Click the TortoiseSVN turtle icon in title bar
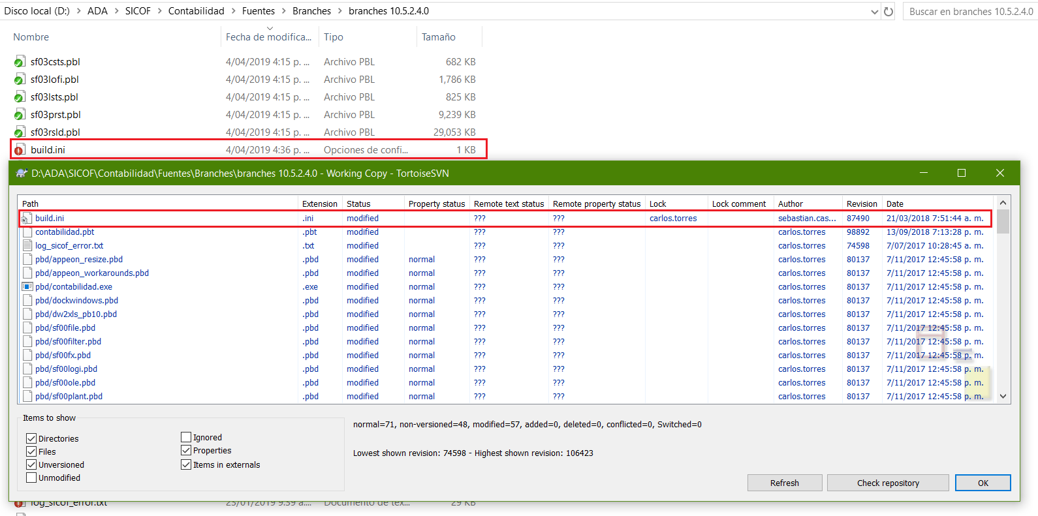The height and width of the screenshot is (516, 1038). point(22,174)
